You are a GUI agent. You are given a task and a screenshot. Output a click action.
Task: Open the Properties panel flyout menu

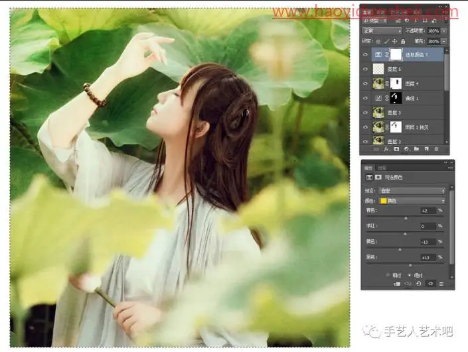click(x=451, y=168)
